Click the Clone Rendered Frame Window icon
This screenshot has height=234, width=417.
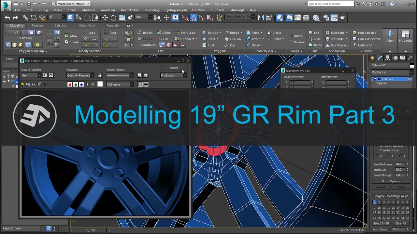pos(34,84)
